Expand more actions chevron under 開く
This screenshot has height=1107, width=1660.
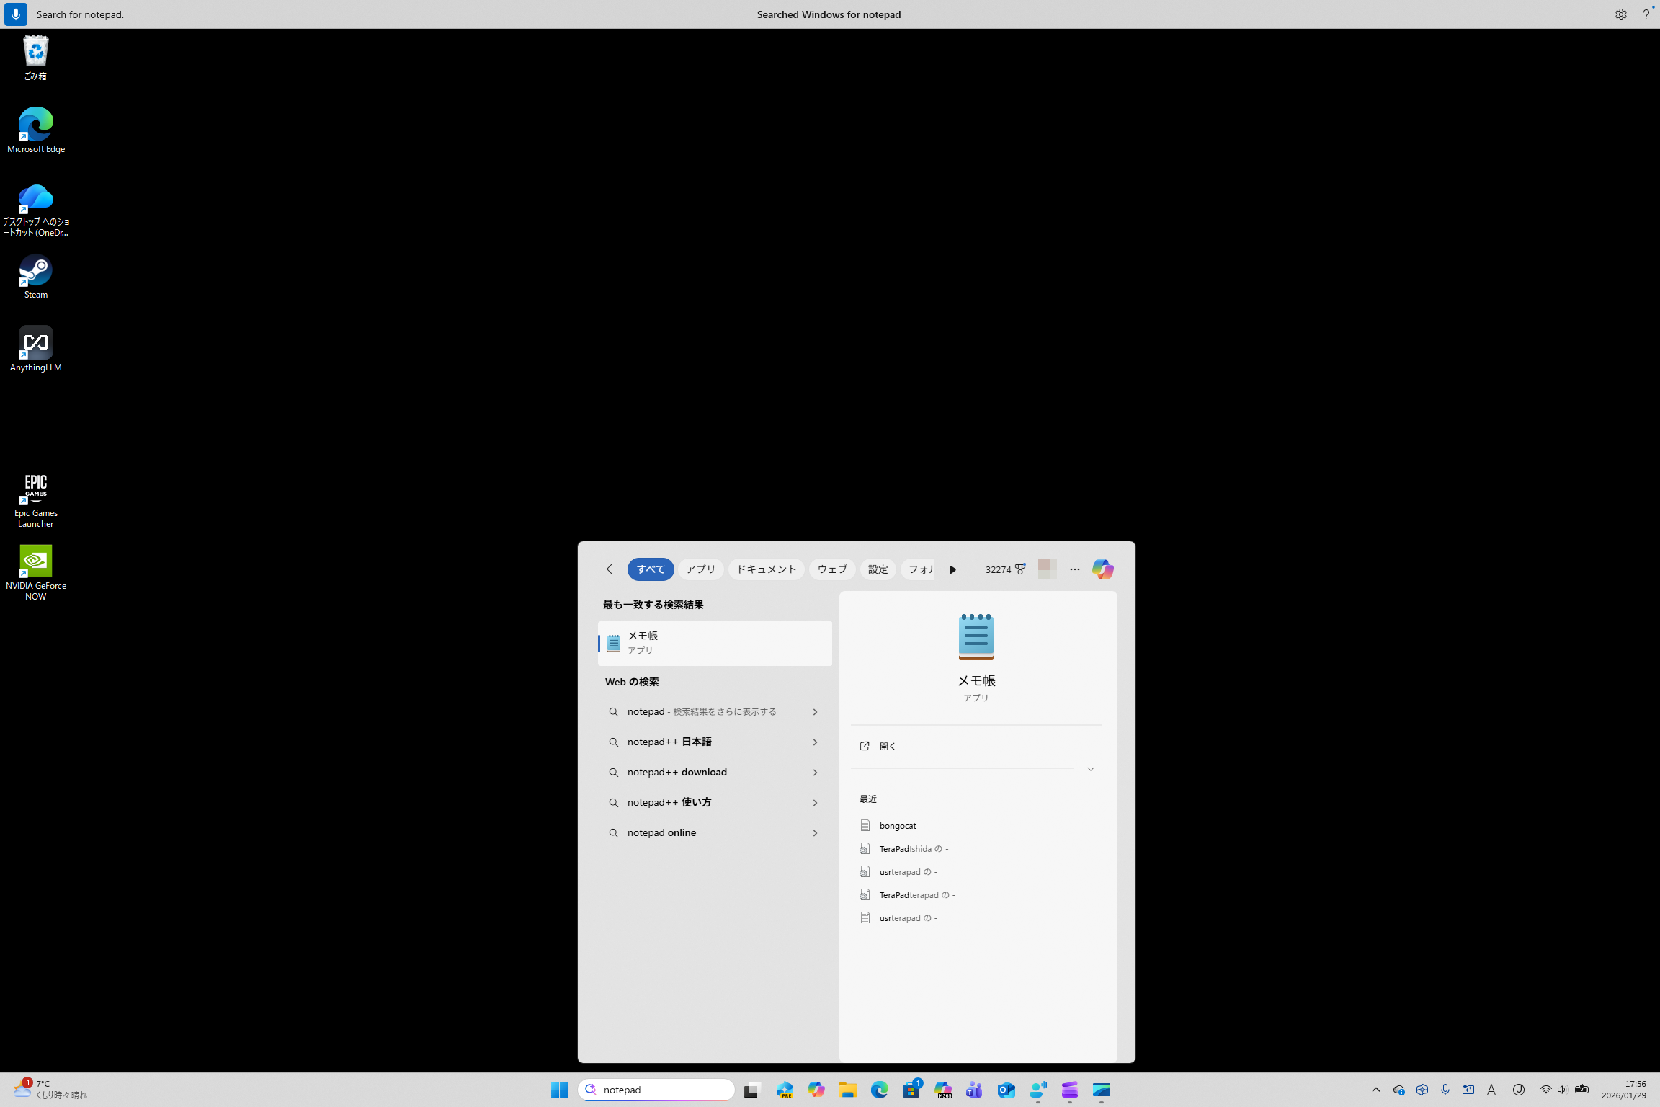click(1090, 769)
